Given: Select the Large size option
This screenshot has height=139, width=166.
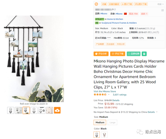Looking at the screenshot, I should coord(112,122).
